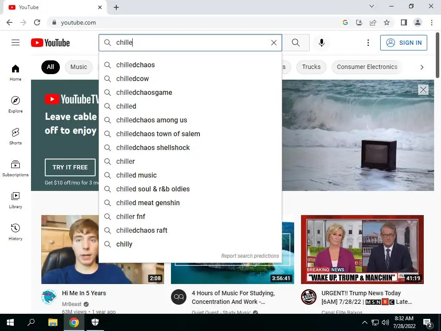The image size is (441, 331).
Task: Open Windows Security from taskbar
Action: click(95, 322)
